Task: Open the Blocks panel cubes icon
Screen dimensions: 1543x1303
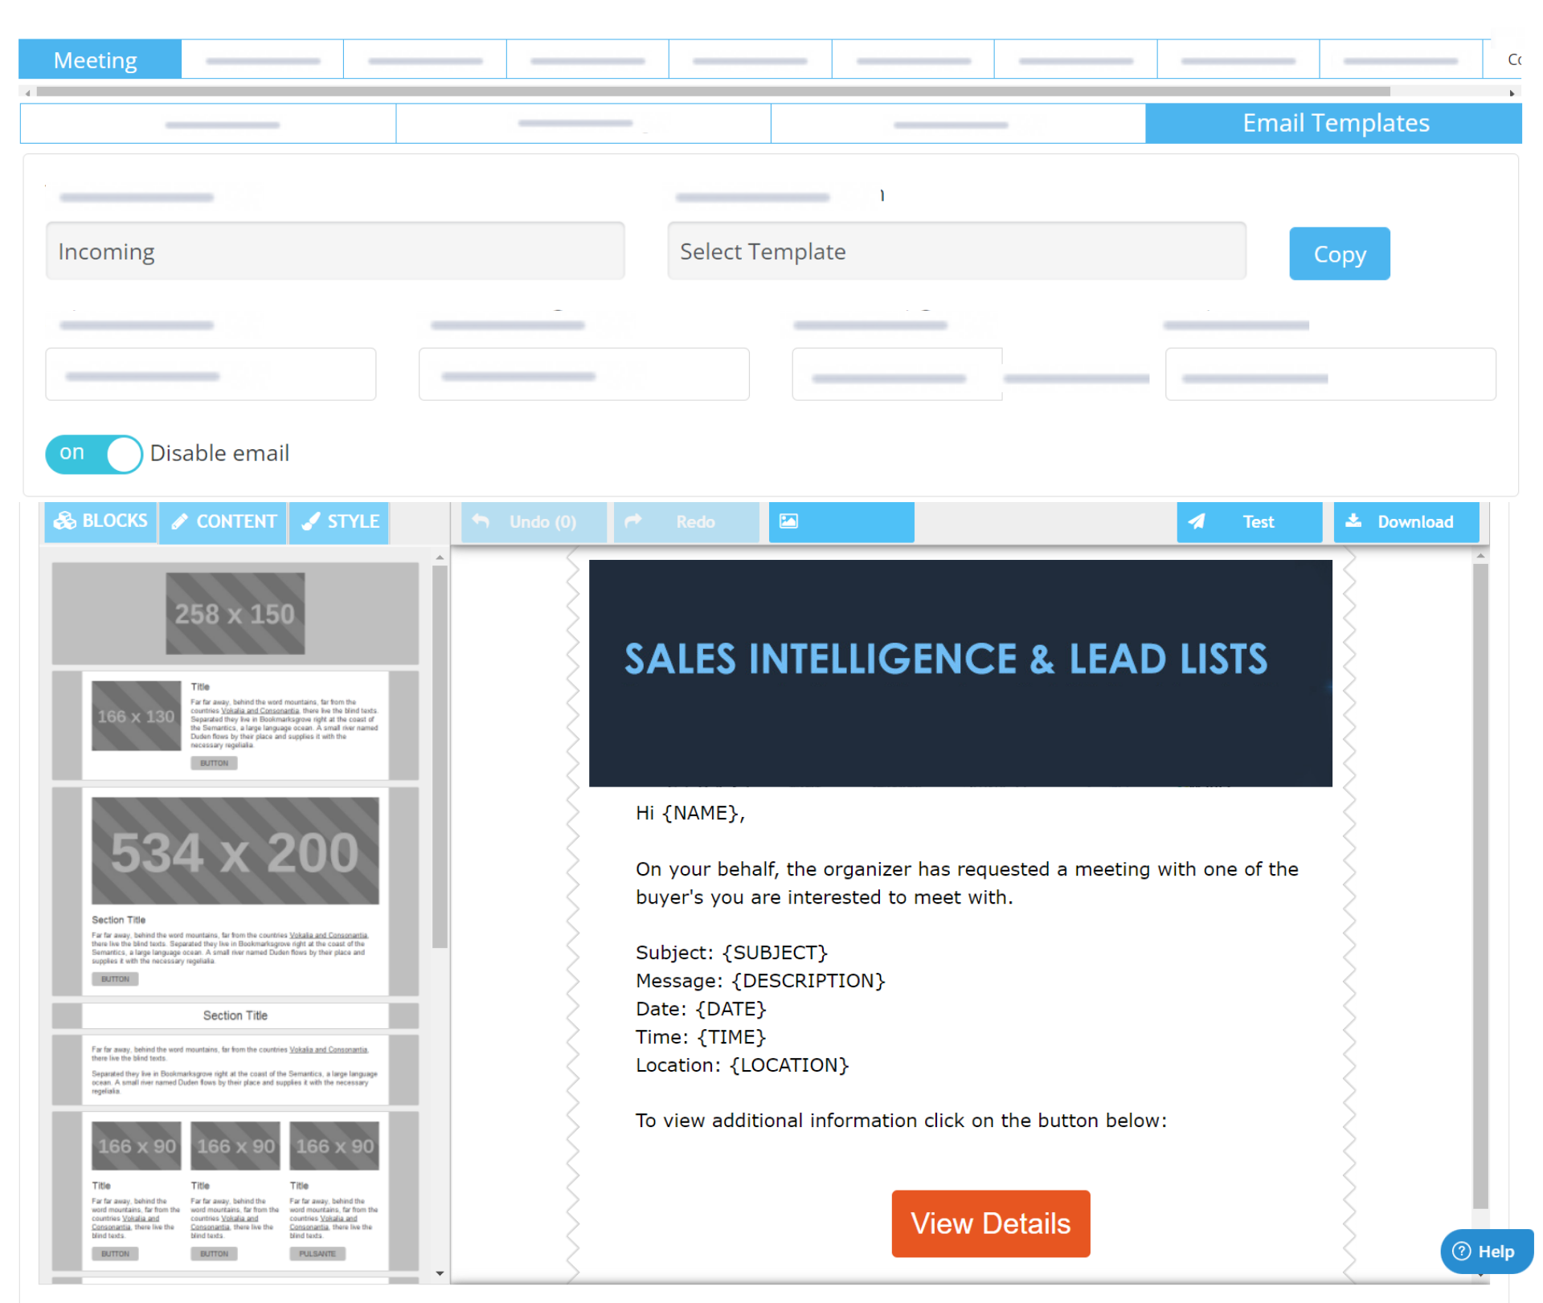Action: coord(64,521)
